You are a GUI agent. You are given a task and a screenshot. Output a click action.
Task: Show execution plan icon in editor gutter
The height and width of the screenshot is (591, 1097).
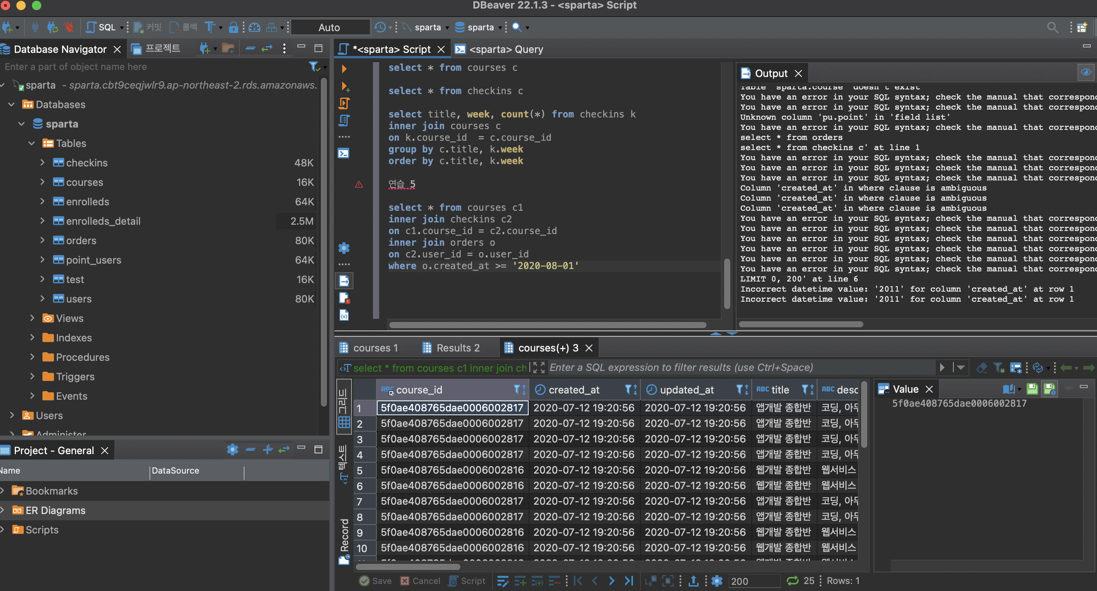point(344,121)
